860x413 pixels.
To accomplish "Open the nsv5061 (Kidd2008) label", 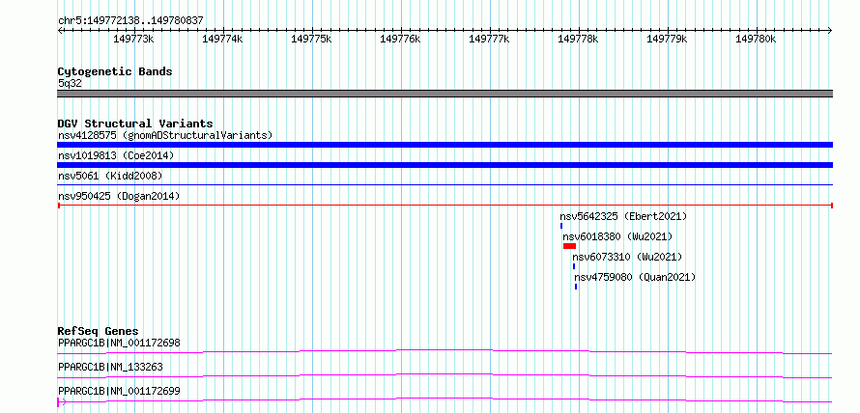I will (110, 176).
